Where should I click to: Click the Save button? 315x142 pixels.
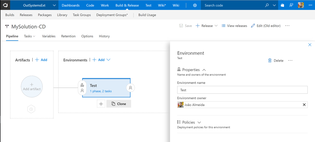pos(186,26)
